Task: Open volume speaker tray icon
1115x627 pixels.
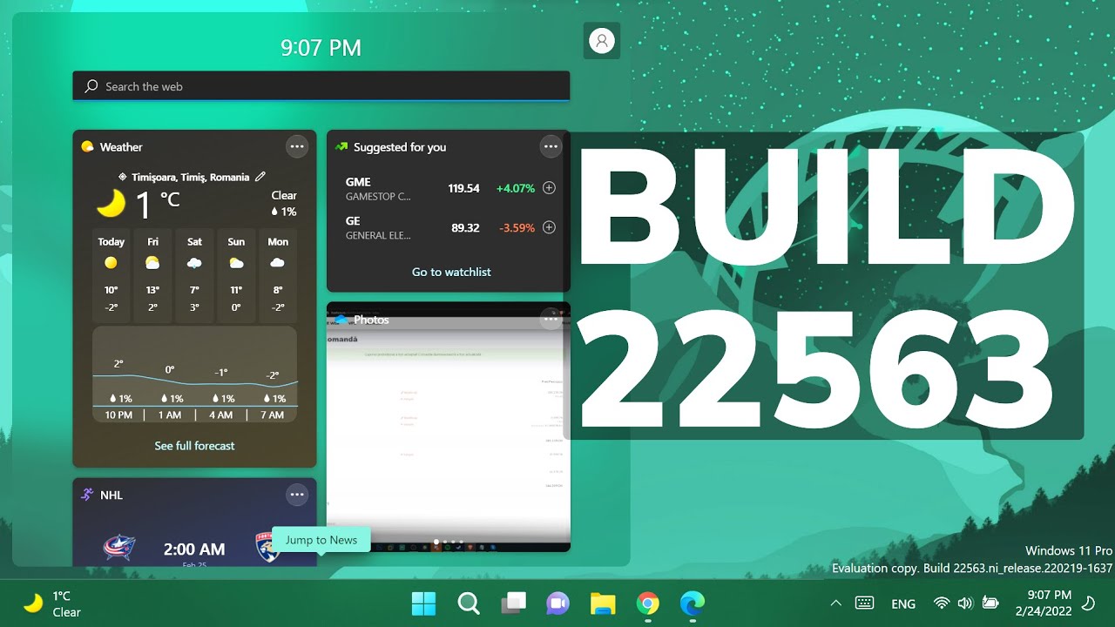Action: pos(965,603)
